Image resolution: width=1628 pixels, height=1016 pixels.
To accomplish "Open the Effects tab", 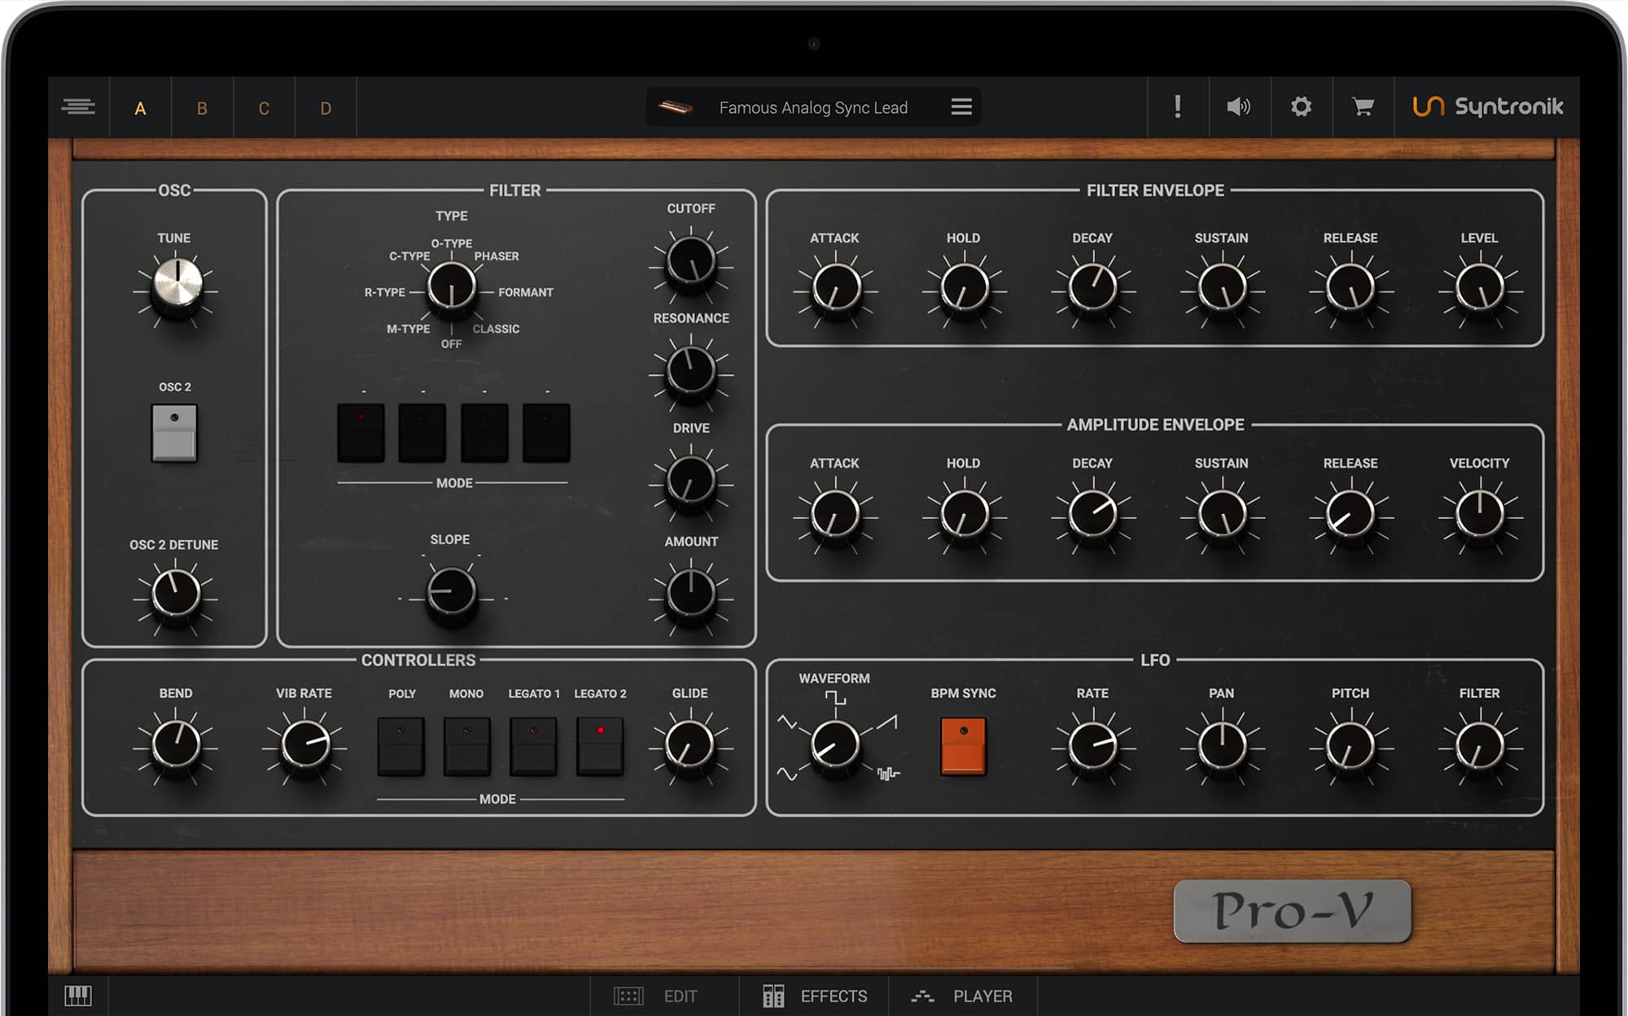I will point(815,996).
